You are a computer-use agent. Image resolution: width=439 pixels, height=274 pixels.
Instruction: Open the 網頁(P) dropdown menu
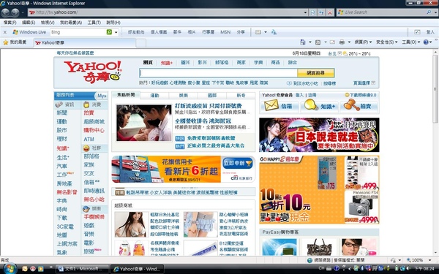click(363, 42)
